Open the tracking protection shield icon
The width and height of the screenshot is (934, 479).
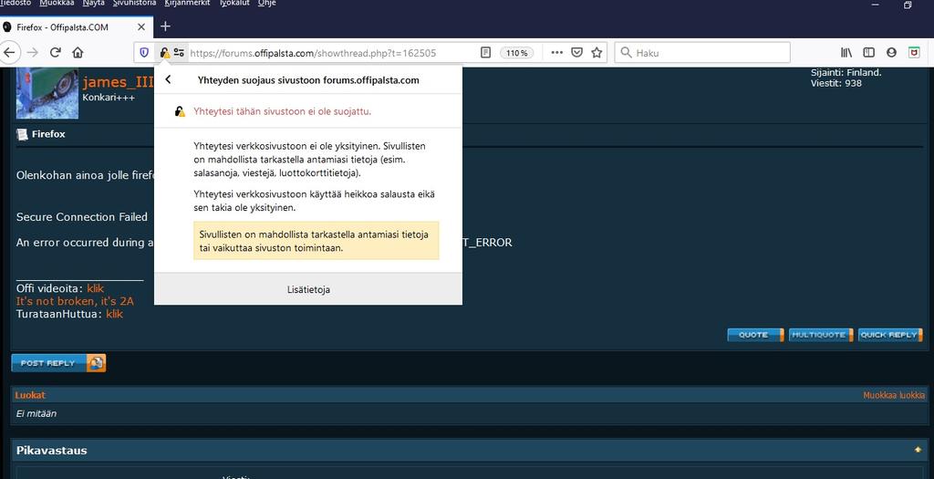click(144, 52)
